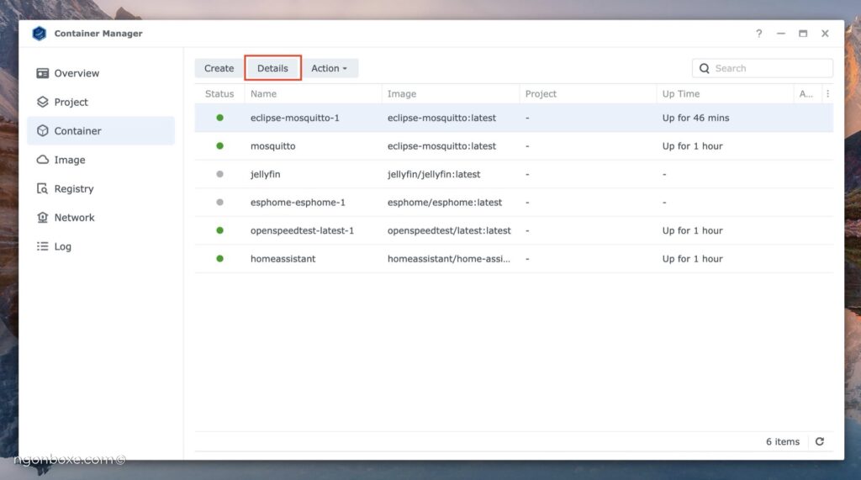
Task: Select the homeassistant container name
Action: tap(283, 259)
